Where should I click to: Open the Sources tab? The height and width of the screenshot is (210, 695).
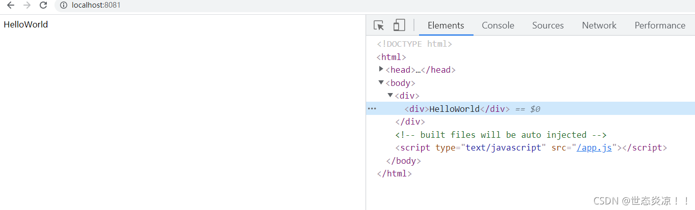tap(548, 25)
